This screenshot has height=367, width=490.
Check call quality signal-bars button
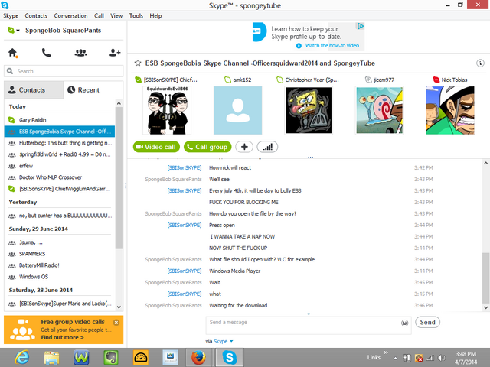coord(267,147)
